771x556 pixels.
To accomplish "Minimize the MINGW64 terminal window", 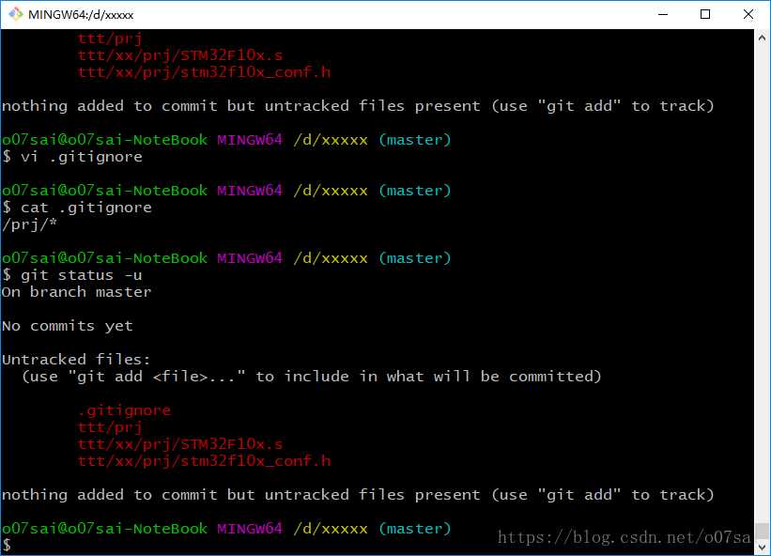I will tap(663, 14).
